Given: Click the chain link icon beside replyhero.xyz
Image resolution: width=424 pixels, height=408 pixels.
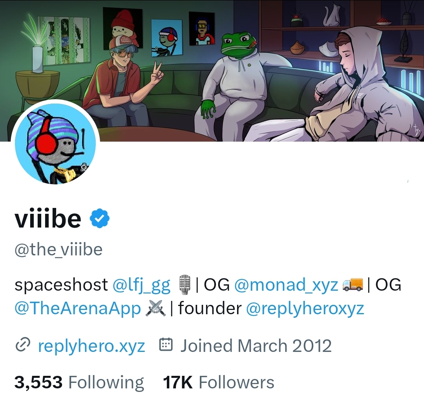Looking at the screenshot, I should (x=22, y=346).
